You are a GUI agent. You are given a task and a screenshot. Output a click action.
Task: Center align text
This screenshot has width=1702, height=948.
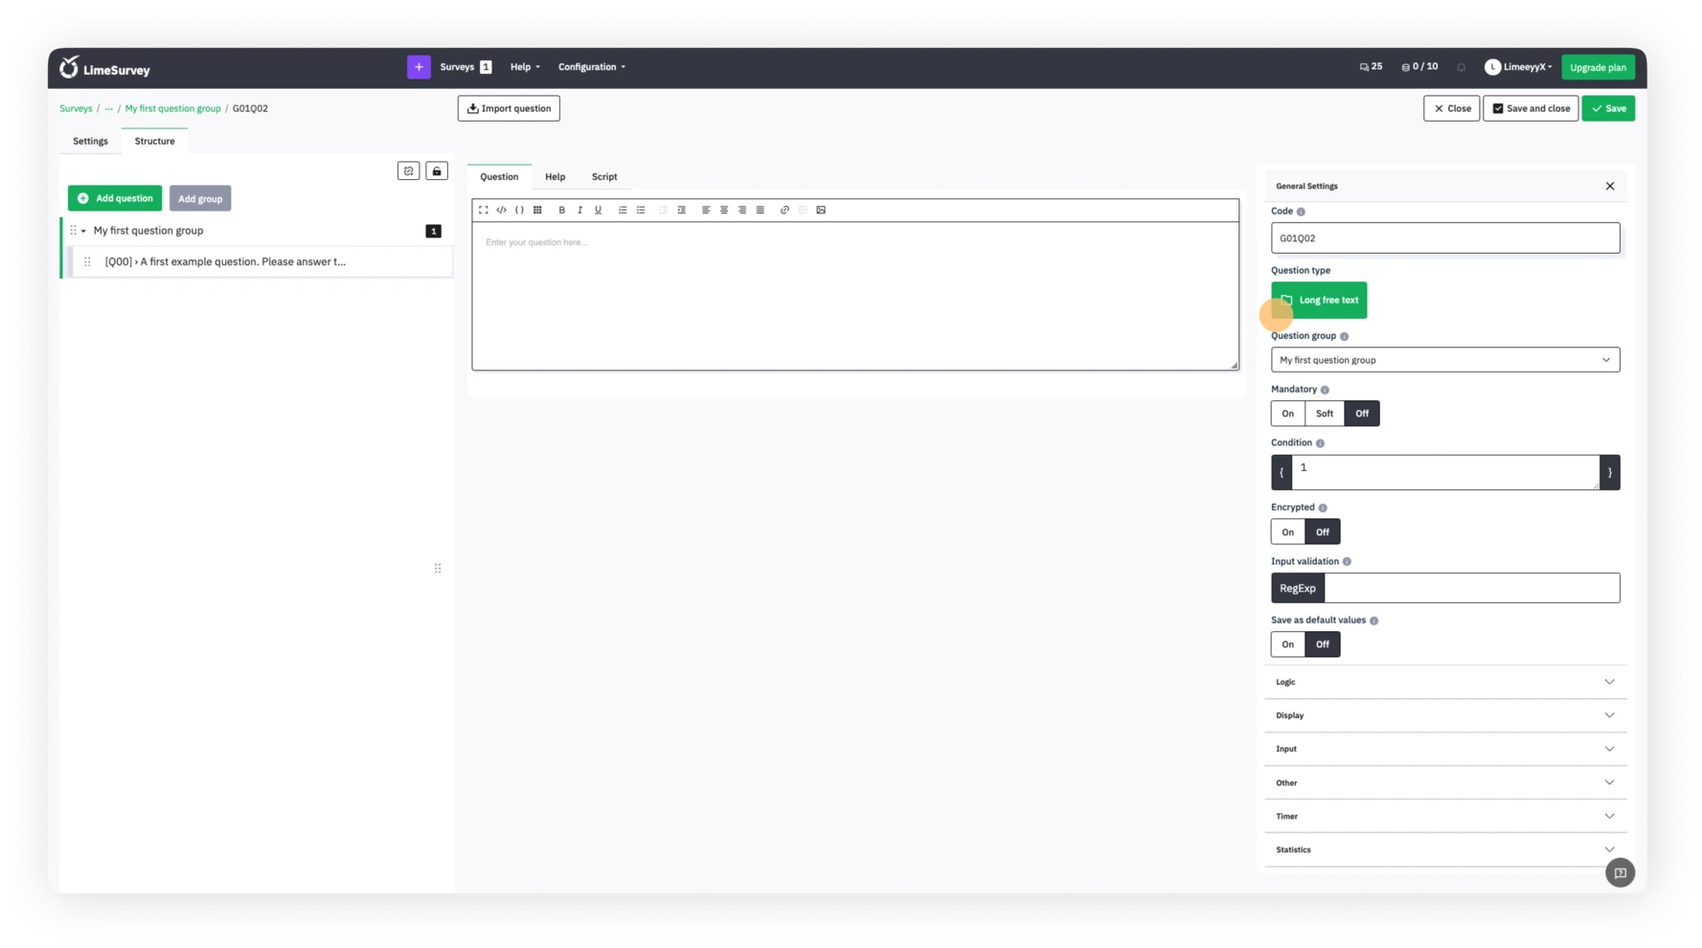pos(724,210)
